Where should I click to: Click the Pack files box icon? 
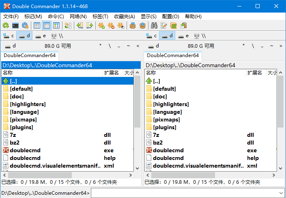pyautogui.click(x=133, y=26)
